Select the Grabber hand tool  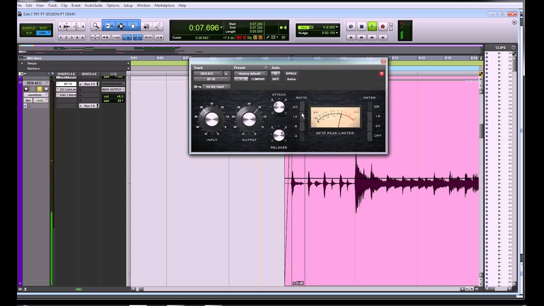point(133,26)
